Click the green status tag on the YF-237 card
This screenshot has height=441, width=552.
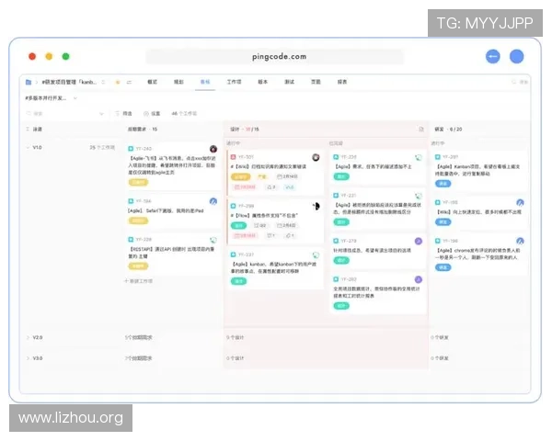pos(238,281)
